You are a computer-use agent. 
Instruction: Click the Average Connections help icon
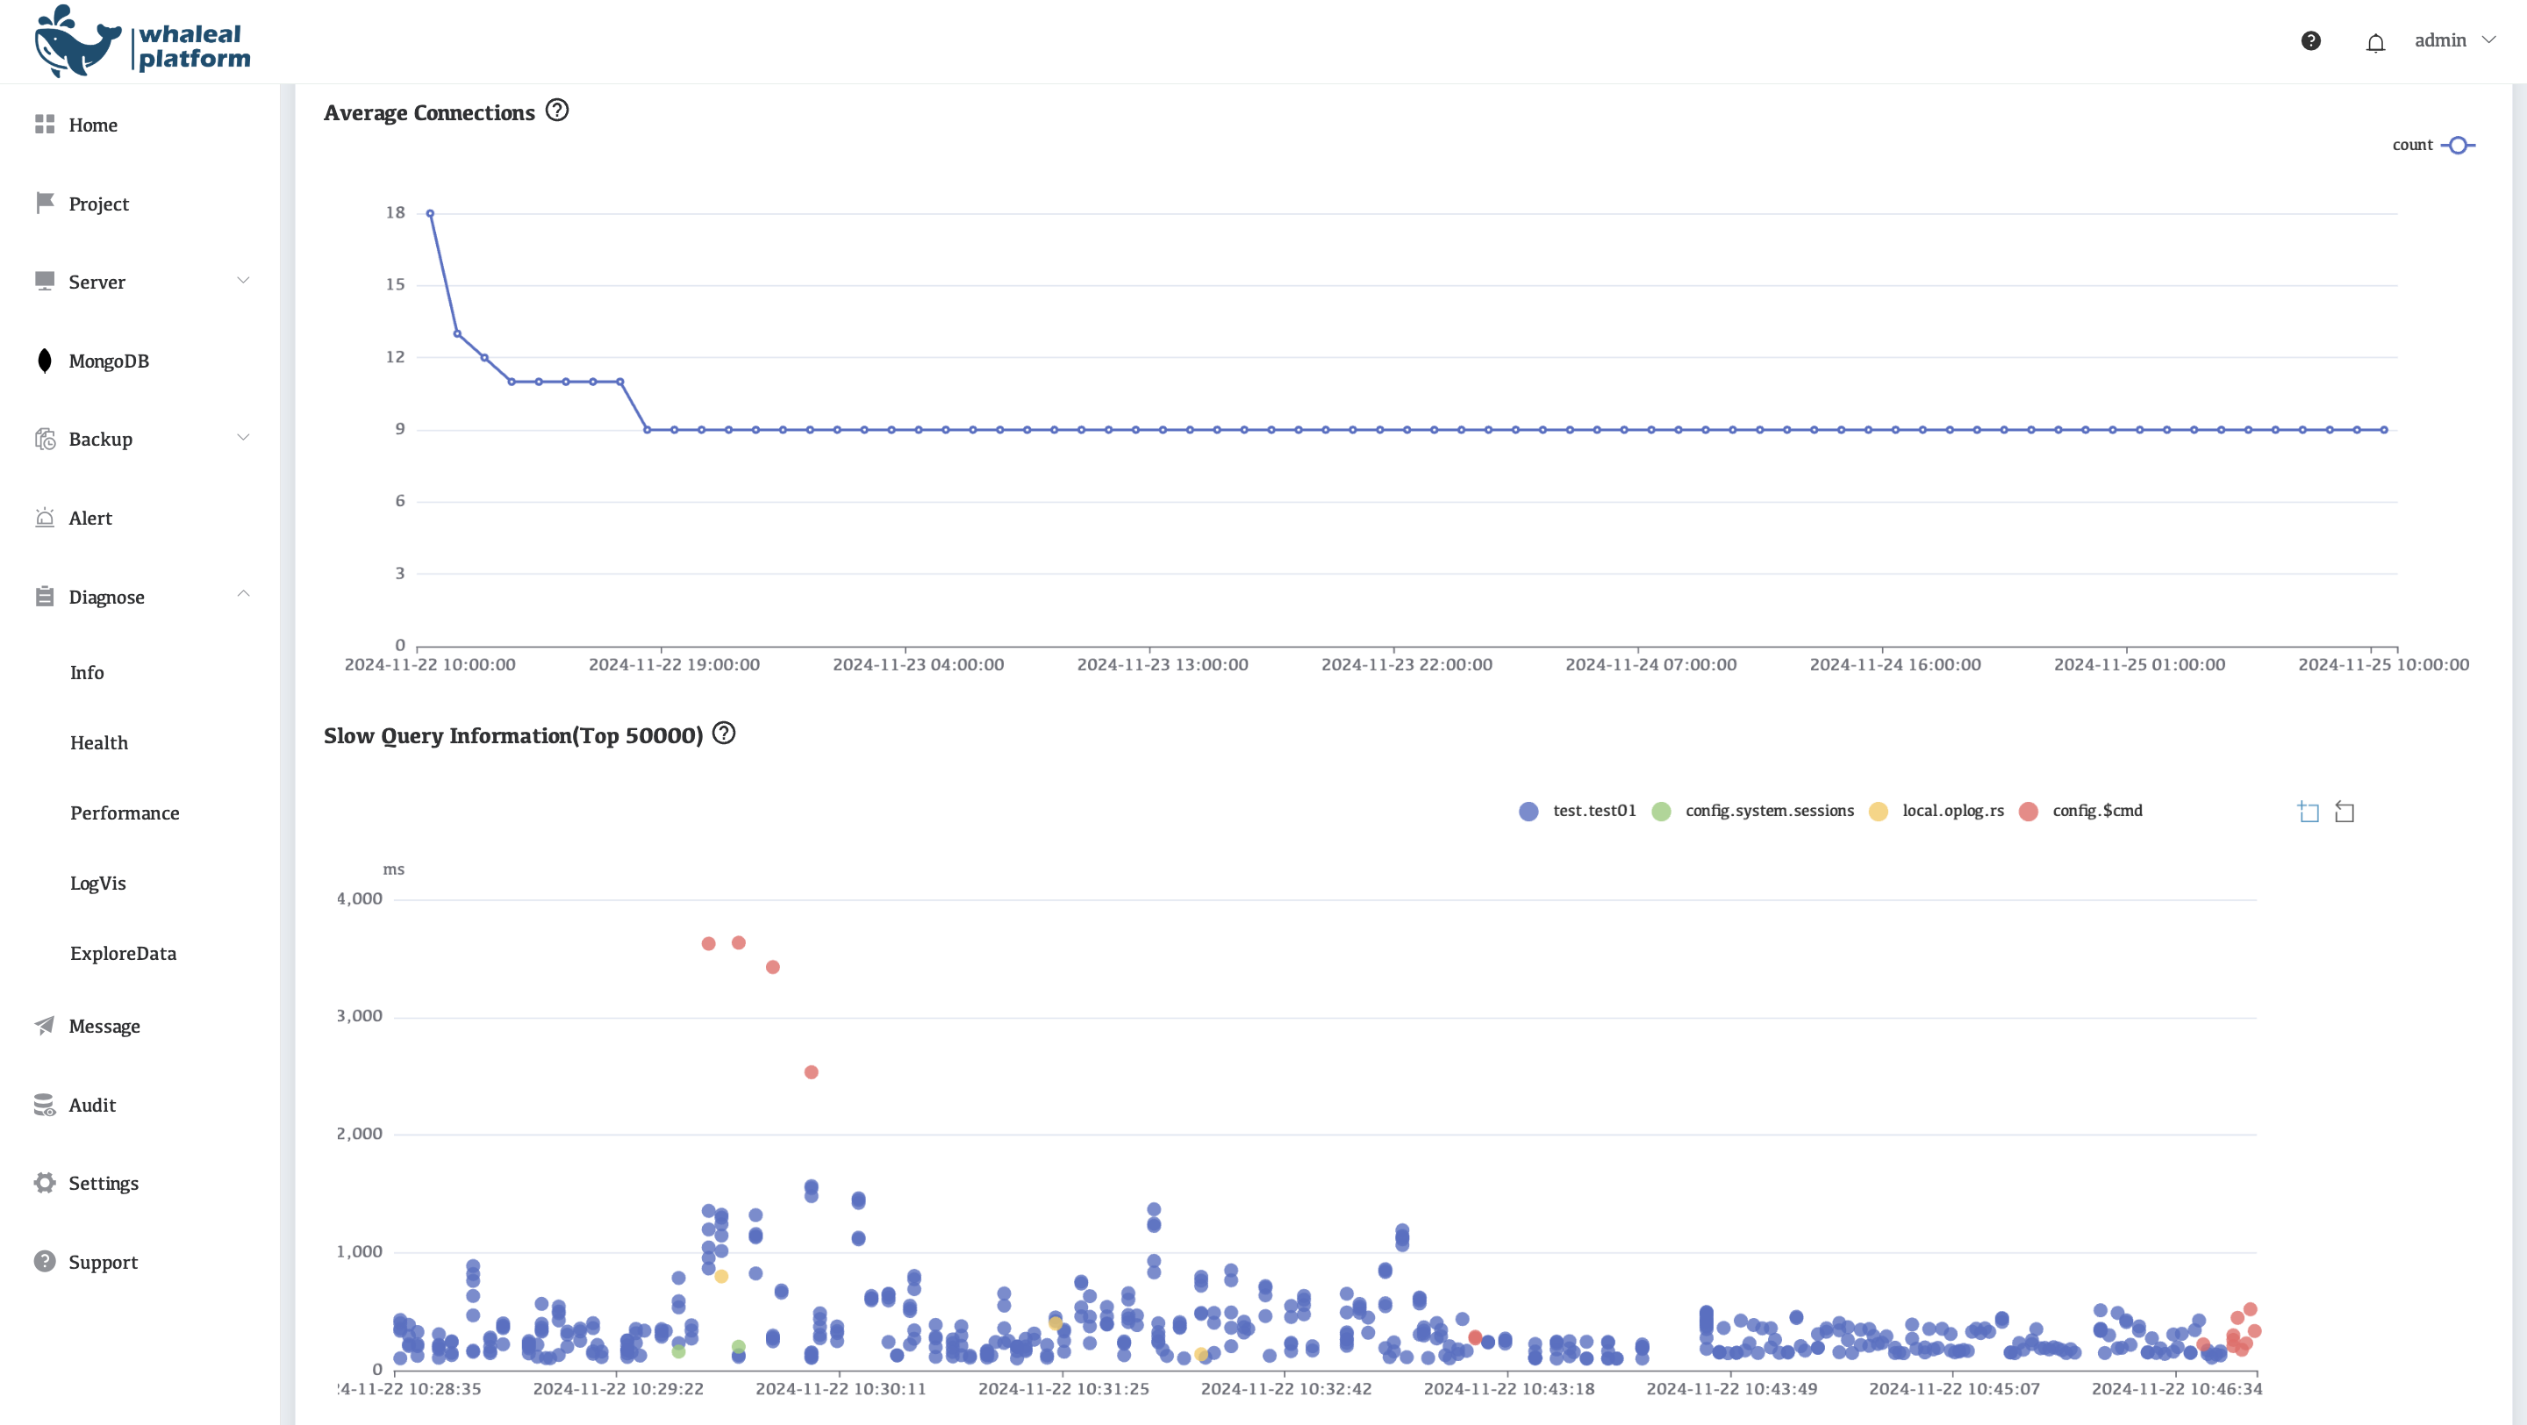[556, 110]
